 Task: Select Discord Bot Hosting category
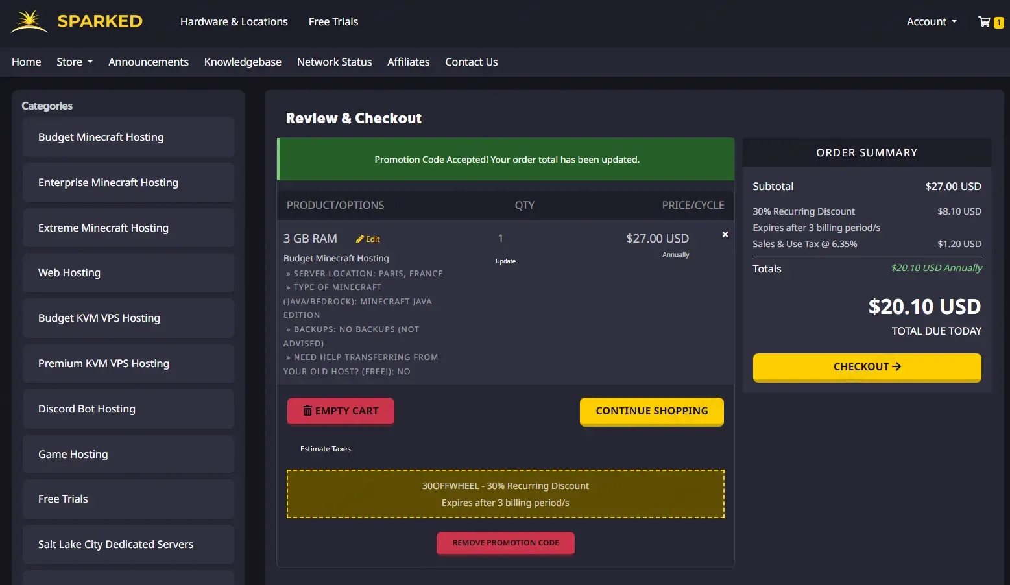(128, 409)
